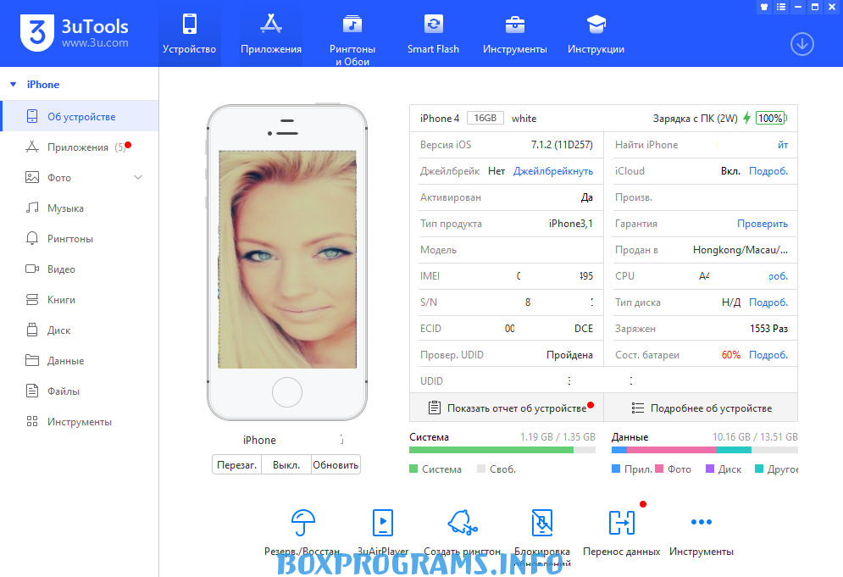
Task: Click the 100% battery indicator
Action: point(771,118)
